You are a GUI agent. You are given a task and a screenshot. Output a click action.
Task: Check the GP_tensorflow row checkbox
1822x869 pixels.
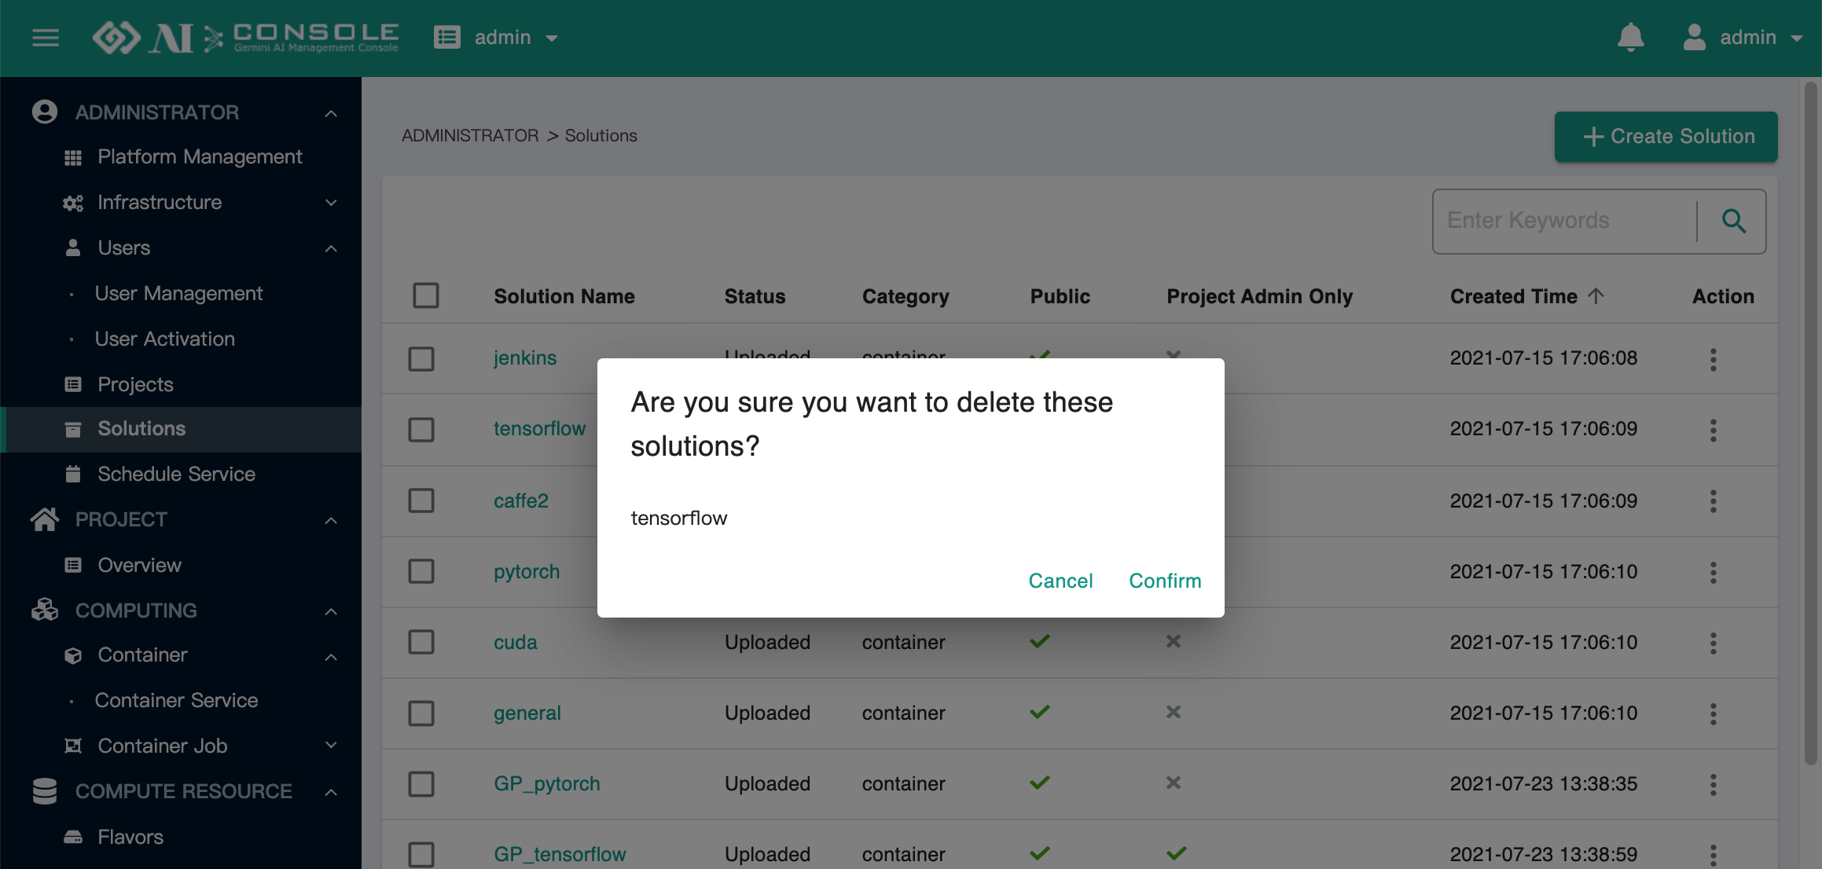[x=421, y=855]
